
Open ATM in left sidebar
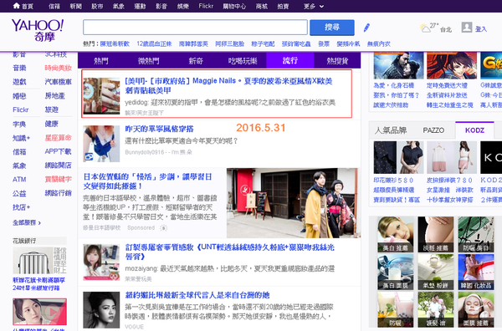coord(19,180)
